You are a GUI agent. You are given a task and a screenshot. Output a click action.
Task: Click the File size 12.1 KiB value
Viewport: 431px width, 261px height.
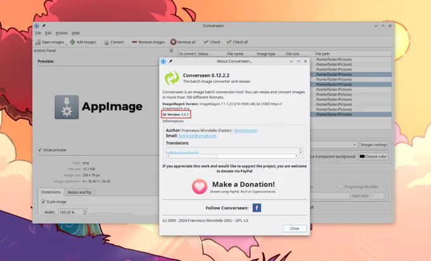coord(89,169)
